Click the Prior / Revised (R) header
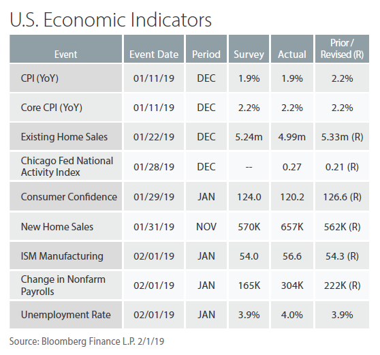This screenshot has height=355, width=380. tap(342, 49)
